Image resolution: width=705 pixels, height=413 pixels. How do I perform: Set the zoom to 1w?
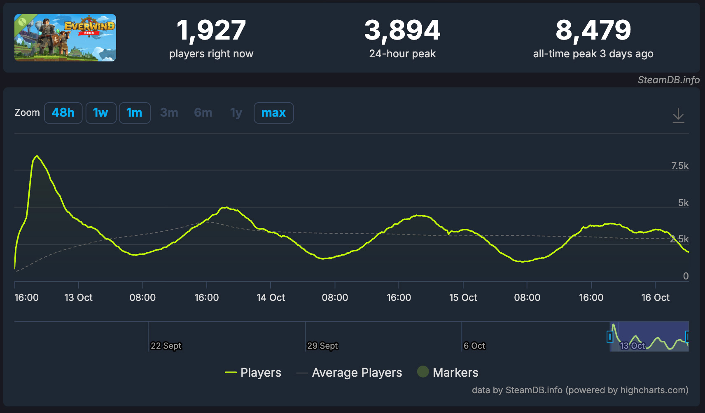click(100, 113)
